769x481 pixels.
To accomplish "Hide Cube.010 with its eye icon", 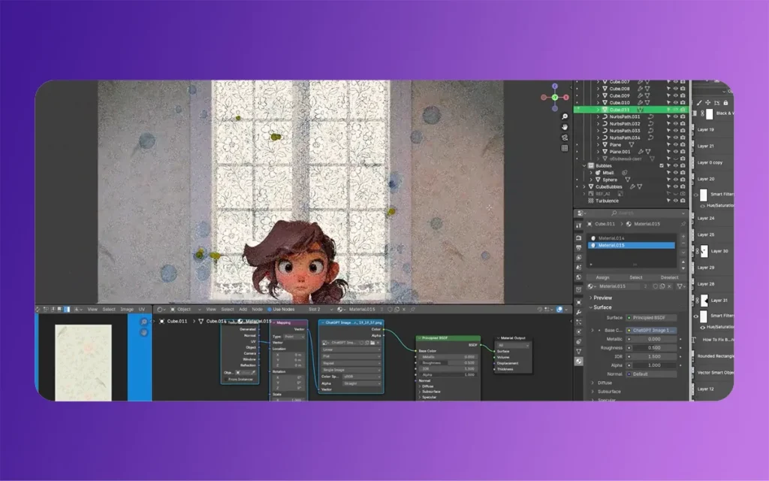I will click(x=675, y=102).
